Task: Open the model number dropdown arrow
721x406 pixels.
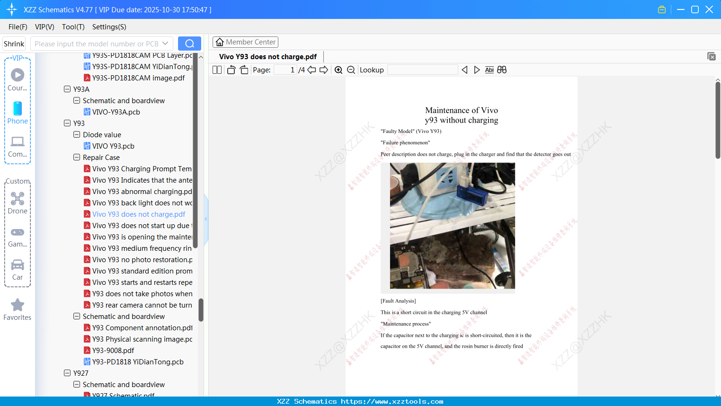Action: pyautogui.click(x=165, y=44)
